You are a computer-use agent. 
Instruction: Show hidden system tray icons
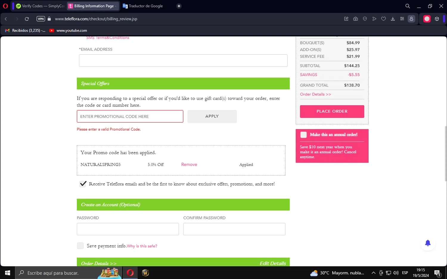tap(373, 273)
